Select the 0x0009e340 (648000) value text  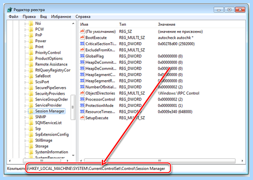click(x=175, y=112)
